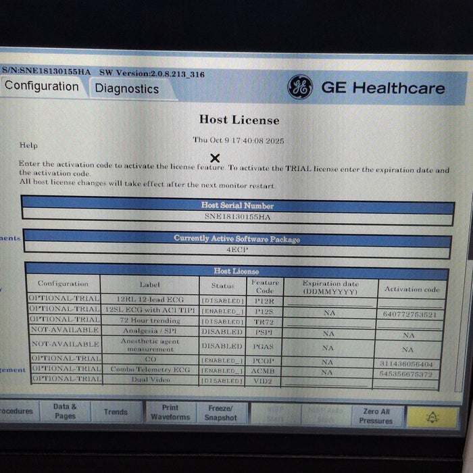The height and width of the screenshot is (473, 473).
Task: Switch to the Diagnostics tab
Action: [x=127, y=89]
